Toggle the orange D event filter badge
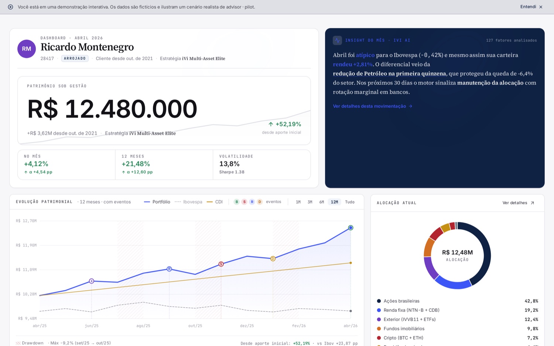 260,202
